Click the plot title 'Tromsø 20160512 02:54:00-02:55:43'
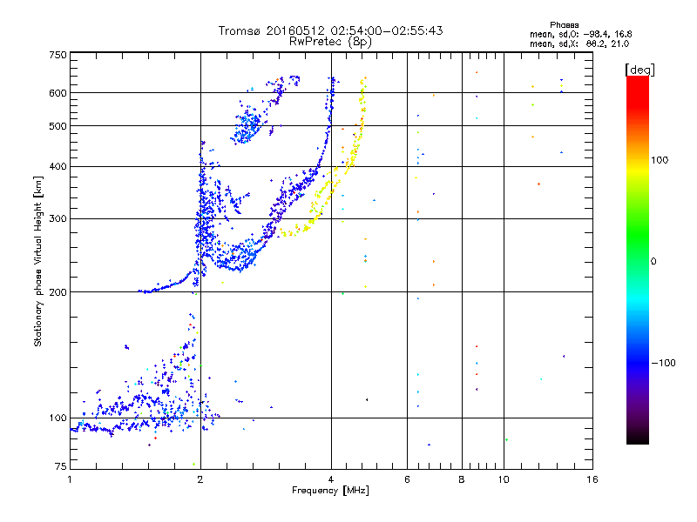This screenshot has height=522, width=697. (330, 30)
